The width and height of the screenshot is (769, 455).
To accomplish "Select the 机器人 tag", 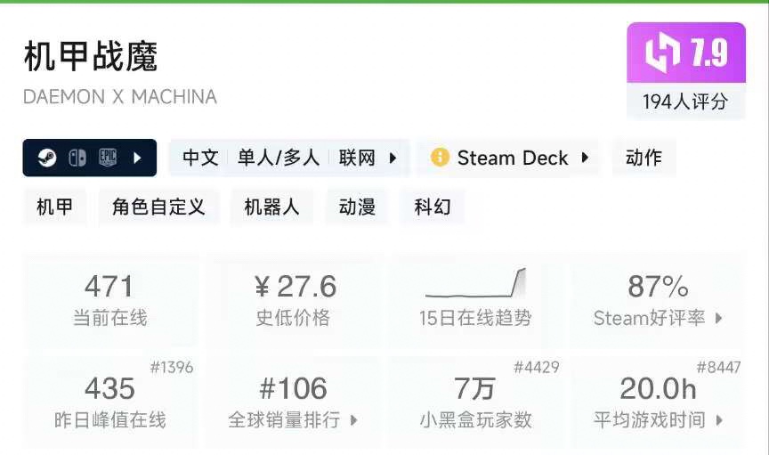I will pyautogui.click(x=271, y=207).
